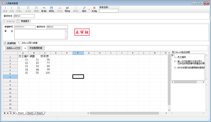Click spreadsheet horizontal scroll left arrow

click(x=88, y=113)
